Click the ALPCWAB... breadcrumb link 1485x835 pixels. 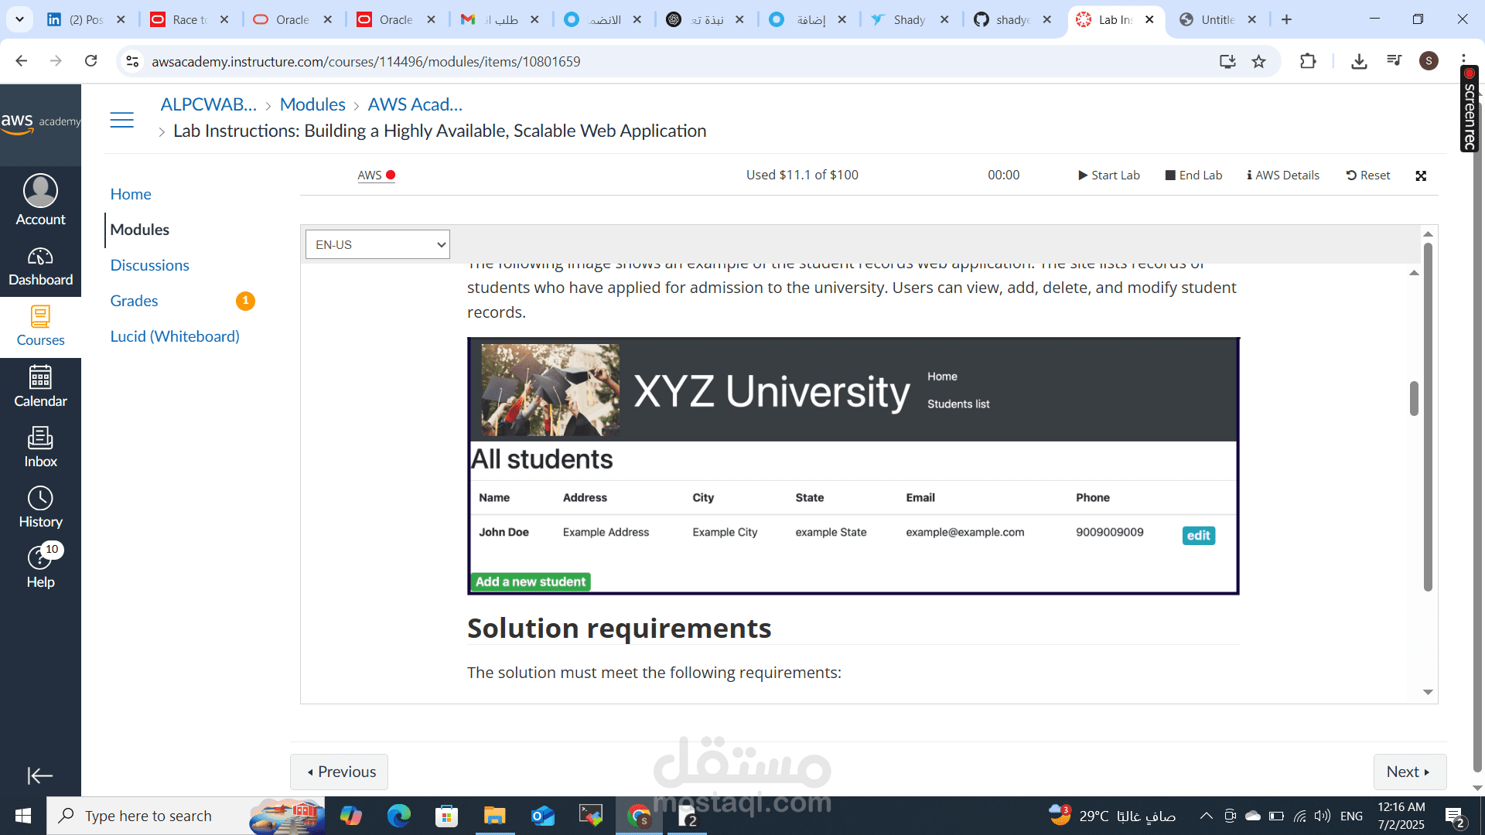coord(209,104)
